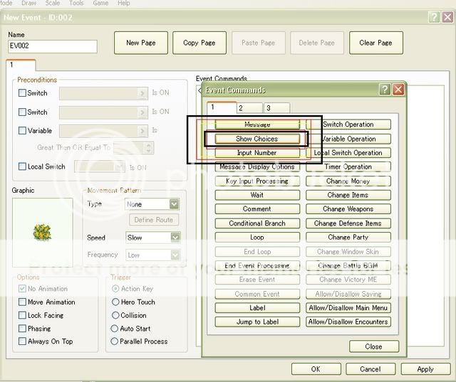
Task: Switch to Event Commands tab 2
Action: tap(249, 108)
